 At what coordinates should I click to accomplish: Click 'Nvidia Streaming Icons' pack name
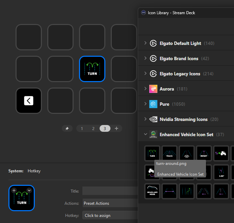[184, 119]
